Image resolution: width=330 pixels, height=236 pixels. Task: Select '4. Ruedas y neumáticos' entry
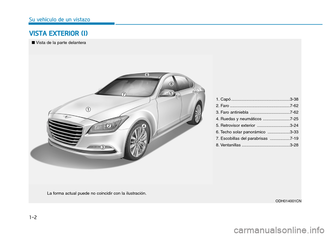(x=257, y=119)
